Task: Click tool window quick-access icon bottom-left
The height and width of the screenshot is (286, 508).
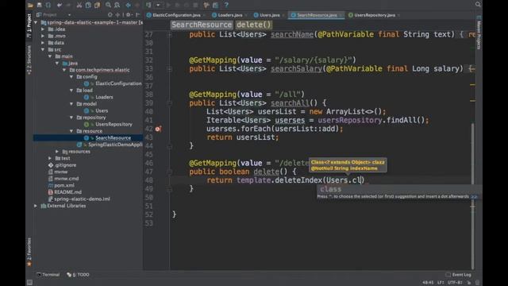Action: tap(29, 283)
